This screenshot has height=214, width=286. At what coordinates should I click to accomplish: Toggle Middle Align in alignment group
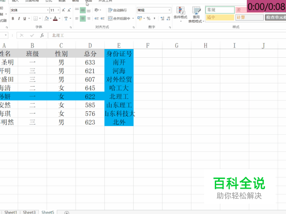(x=83, y=10)
